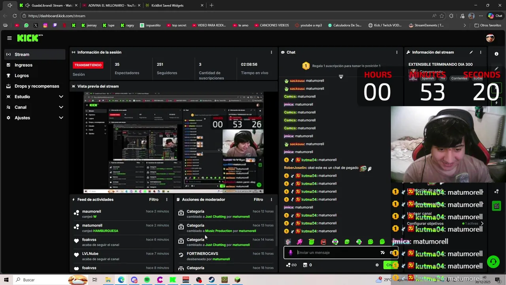Edit stream information with pencil icon
Viewport: 506px width, 285px height.
tap(471, 52)
